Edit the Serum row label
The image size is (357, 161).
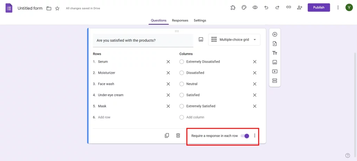pyautogui.click(x=103, y=62)
